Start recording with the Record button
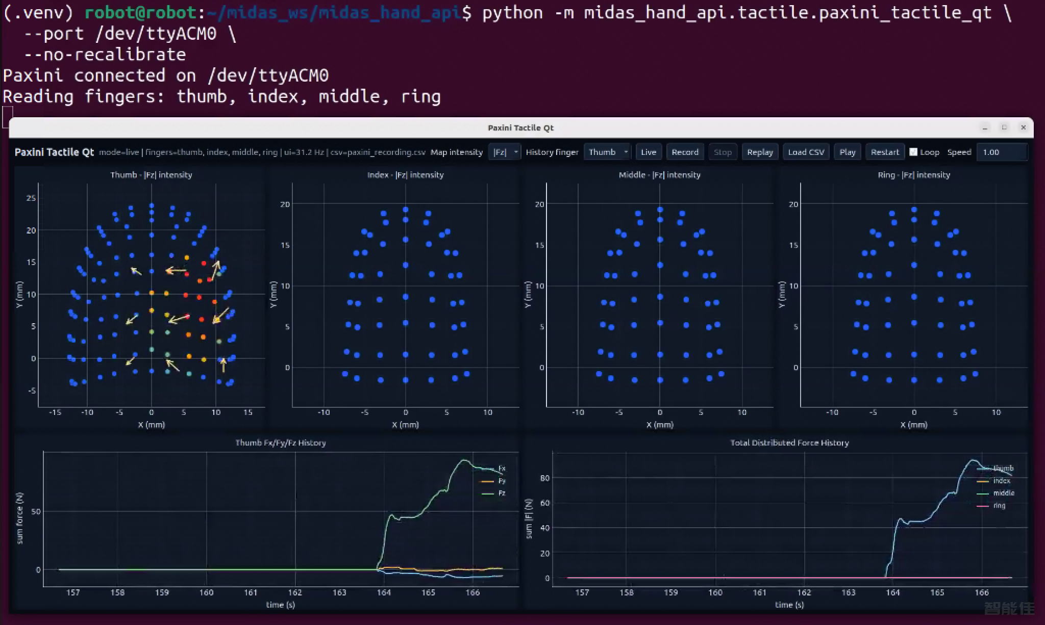This screenshot has width=1045, height=625. [x=685, y=152]
